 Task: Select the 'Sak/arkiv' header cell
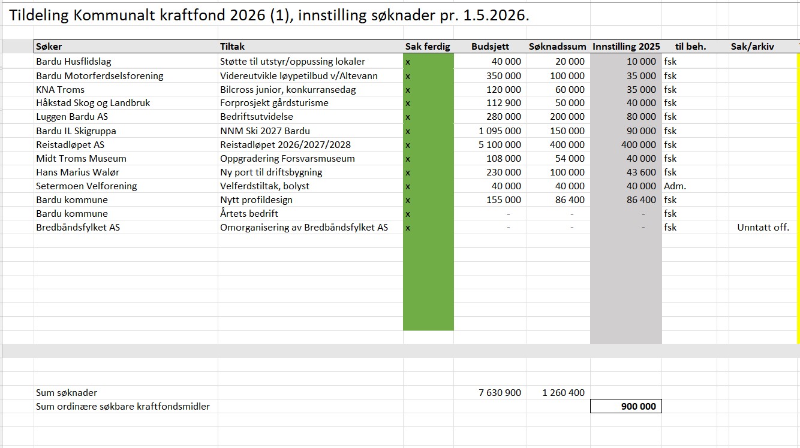tap(753, 47)
